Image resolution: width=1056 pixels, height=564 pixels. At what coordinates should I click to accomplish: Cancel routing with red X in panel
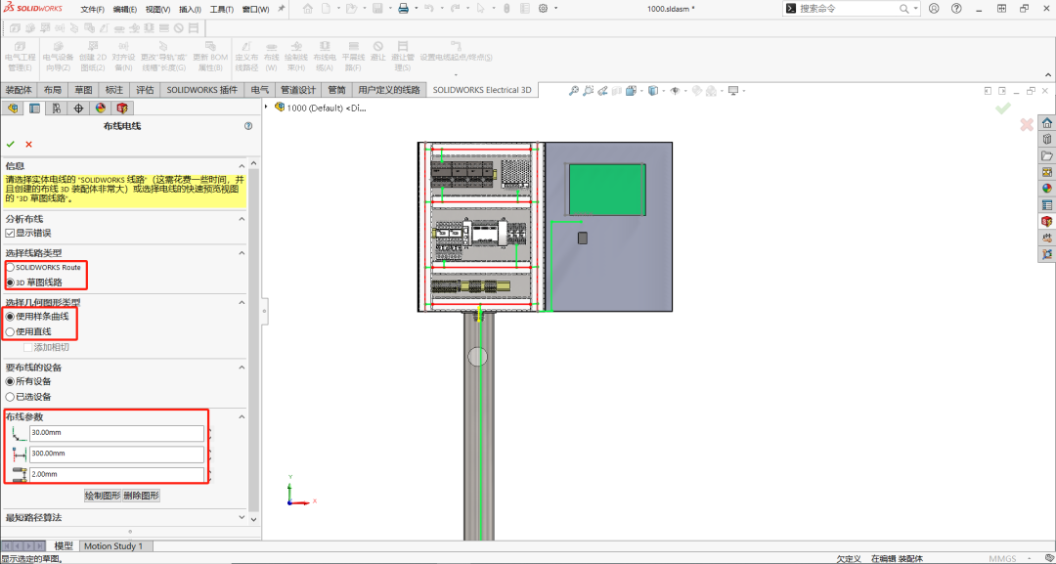click(29, 144)
